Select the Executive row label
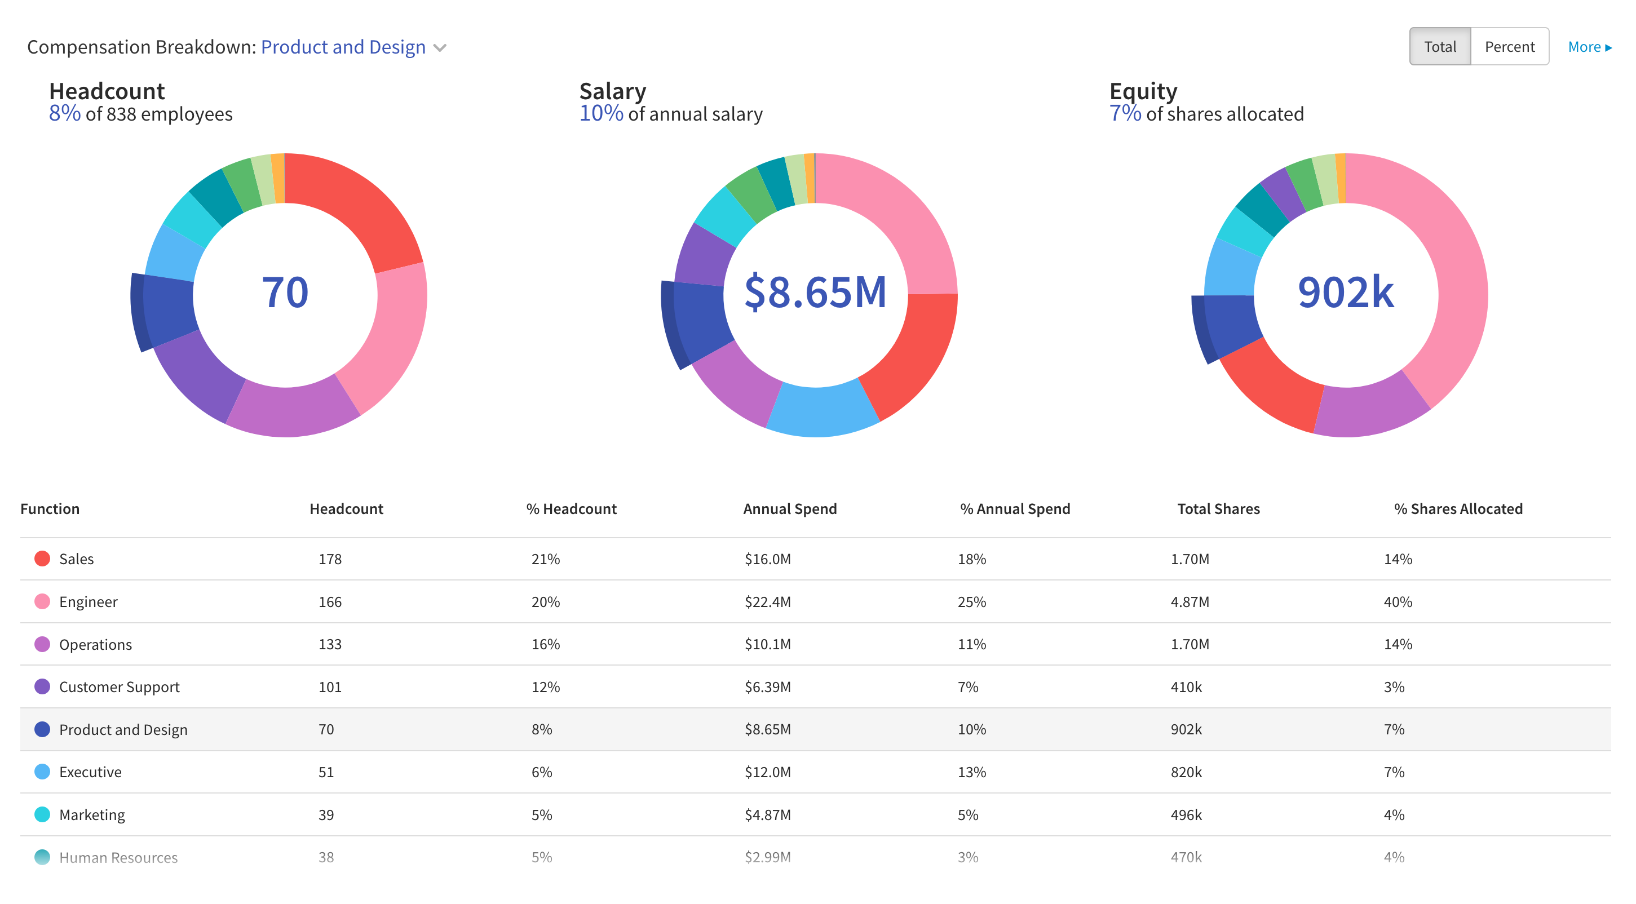The image size is (1636, 904). click(90, 772)
